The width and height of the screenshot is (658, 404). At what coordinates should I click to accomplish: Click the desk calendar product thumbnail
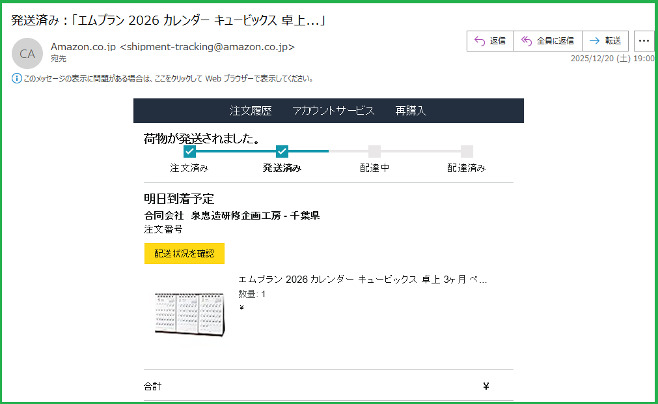tap(189, 314)
